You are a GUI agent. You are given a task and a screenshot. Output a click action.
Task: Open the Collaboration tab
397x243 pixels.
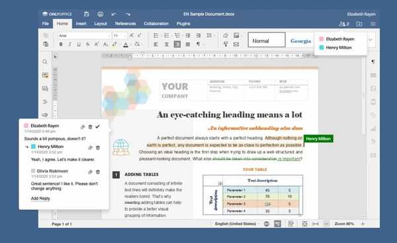[x=156, y=24]
